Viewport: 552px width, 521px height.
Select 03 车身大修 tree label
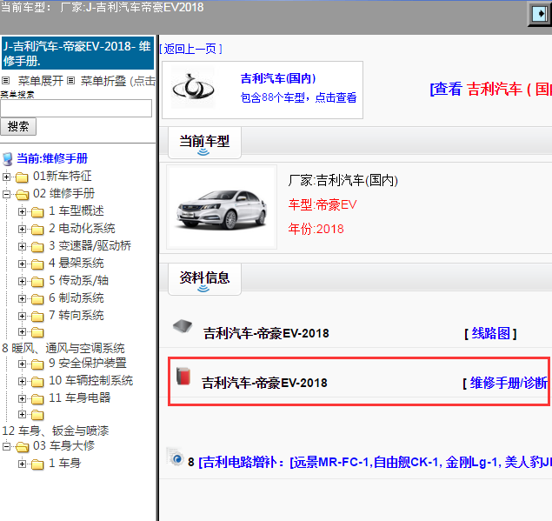[63, 446]
